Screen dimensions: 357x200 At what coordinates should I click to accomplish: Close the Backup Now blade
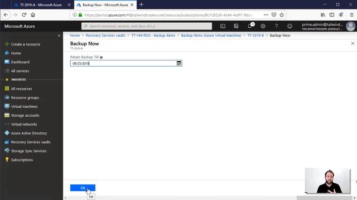pos(353,43)
